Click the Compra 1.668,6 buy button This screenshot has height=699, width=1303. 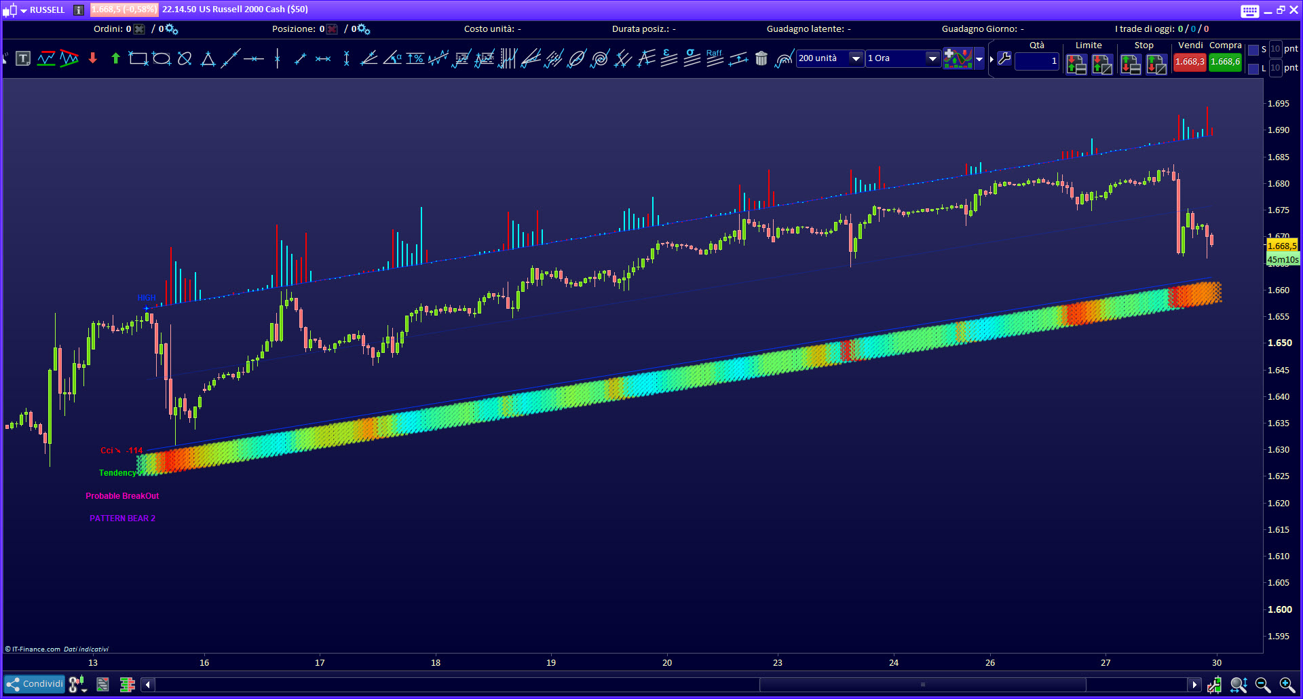point(1225,62)
